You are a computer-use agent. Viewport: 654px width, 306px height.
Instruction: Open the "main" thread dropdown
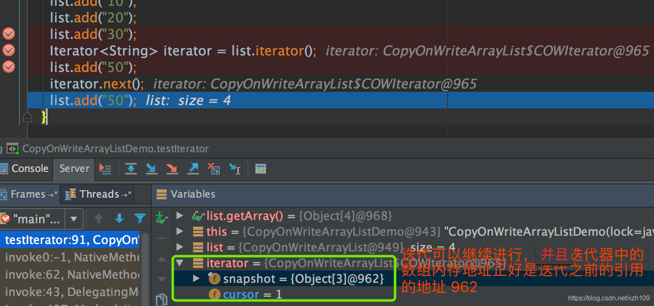coord(74,219)
